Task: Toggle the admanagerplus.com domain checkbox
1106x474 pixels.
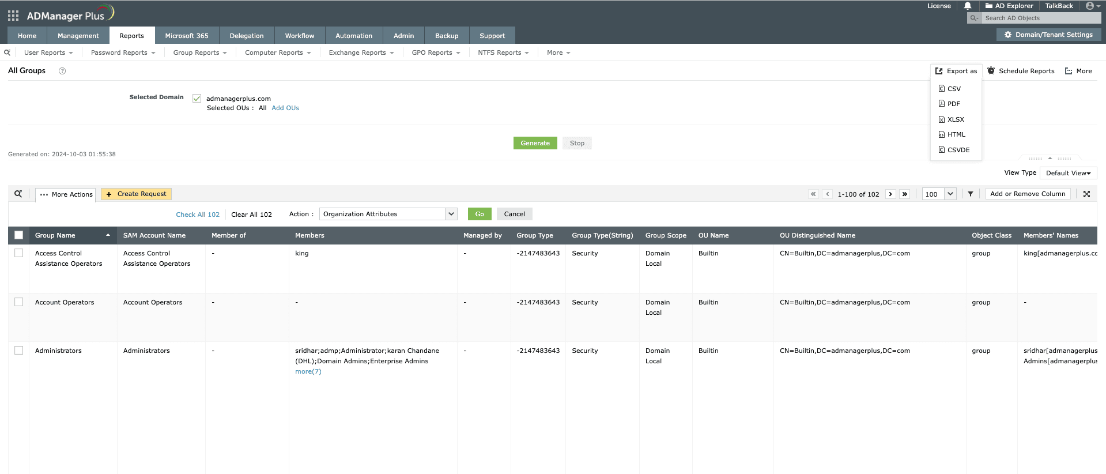Action: (x=197, y=99)
